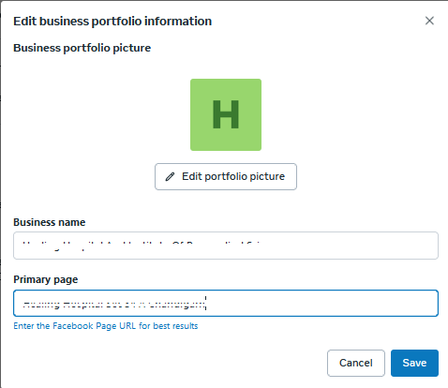The image size is (448, 388).
Task: Save the business portfolio changes
Action: (x=414, y=363)
